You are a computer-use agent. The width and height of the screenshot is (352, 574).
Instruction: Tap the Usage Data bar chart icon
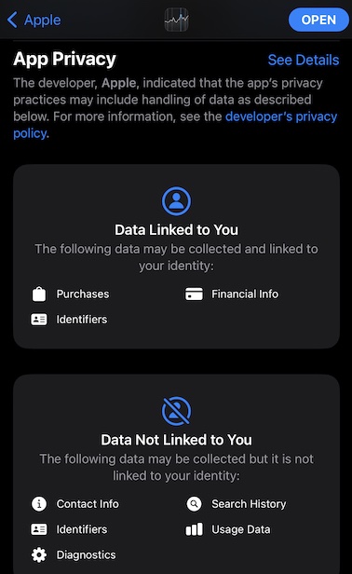[194, 529]
